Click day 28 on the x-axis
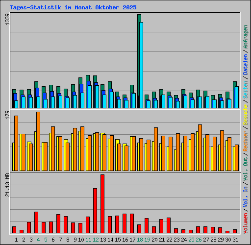The image size is (251, 245). tap(213, 240)
